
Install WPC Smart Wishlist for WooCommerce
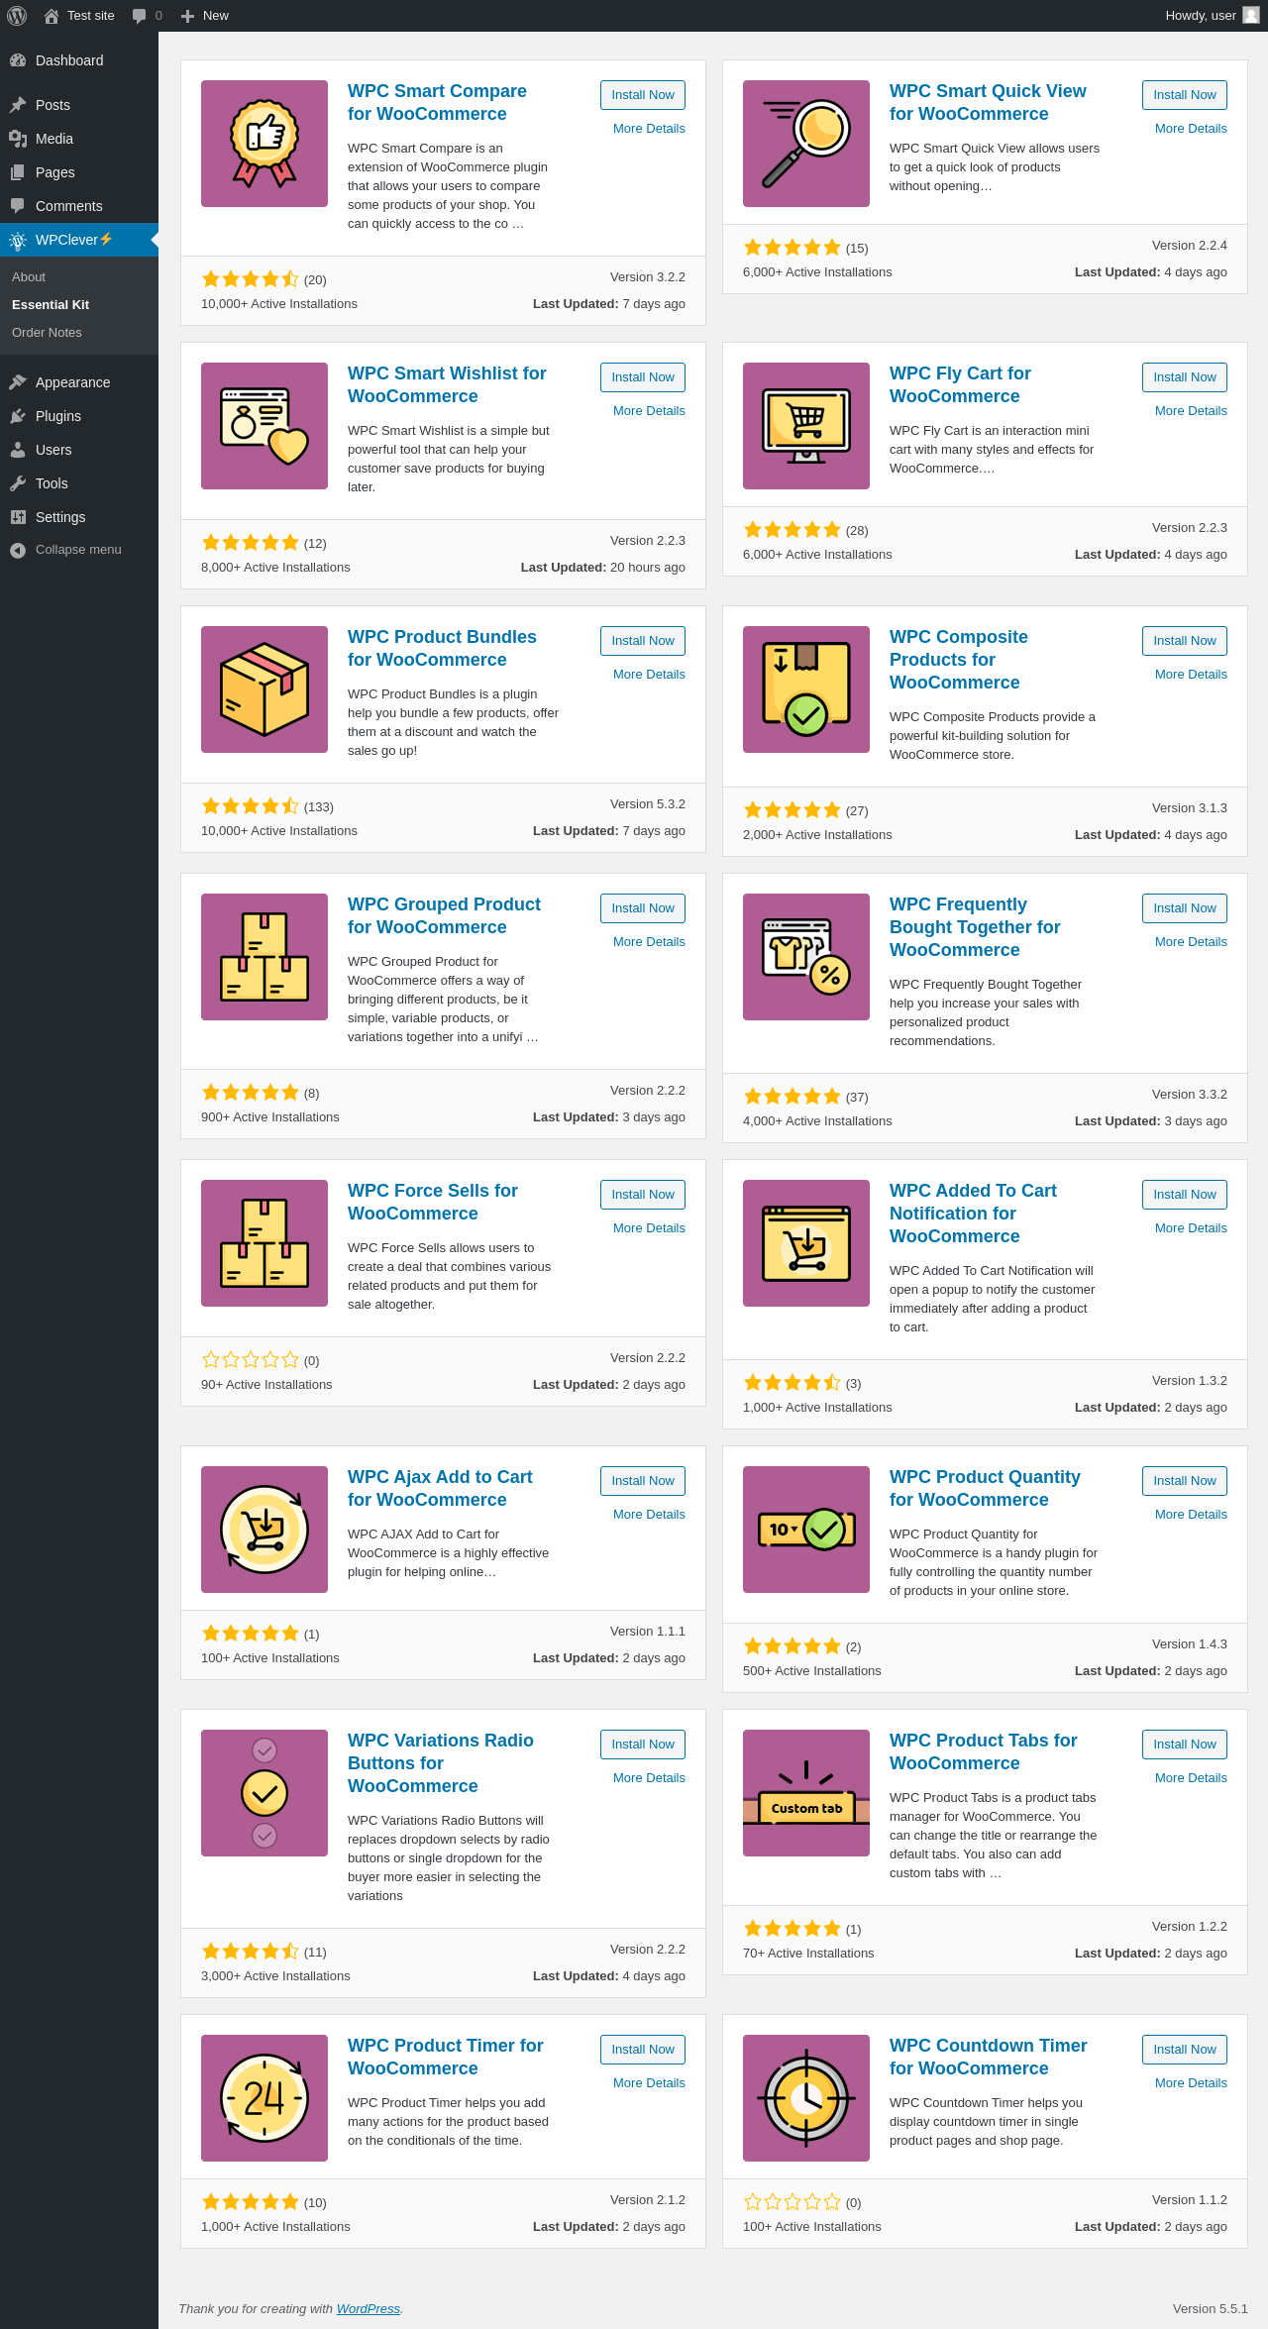tap(643, 377)
